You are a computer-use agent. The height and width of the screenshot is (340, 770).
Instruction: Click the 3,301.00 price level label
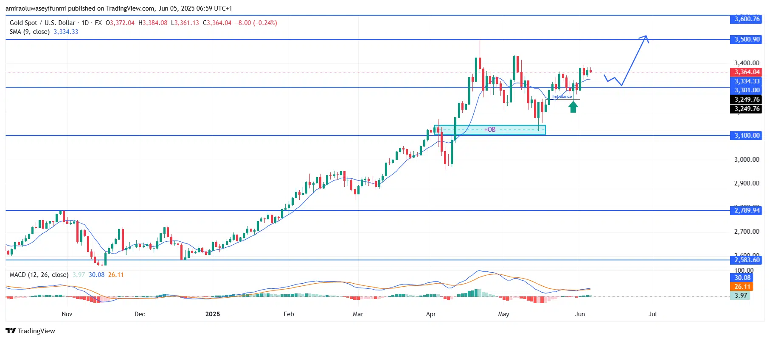click(x=747, y=90)
